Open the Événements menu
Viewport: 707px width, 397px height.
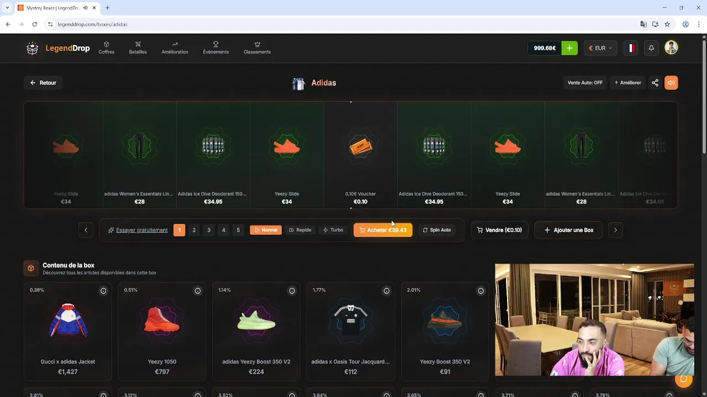click(x=215, y=48)
